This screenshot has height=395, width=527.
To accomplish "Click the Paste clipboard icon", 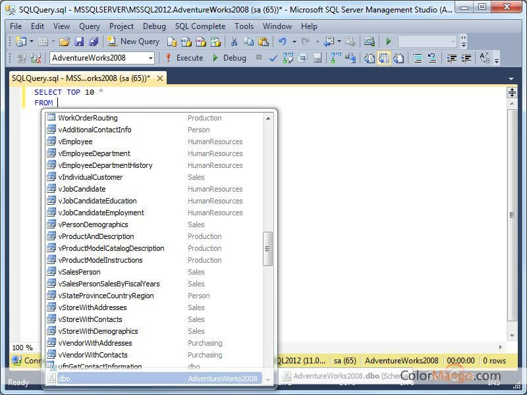I will pos(263,41).
